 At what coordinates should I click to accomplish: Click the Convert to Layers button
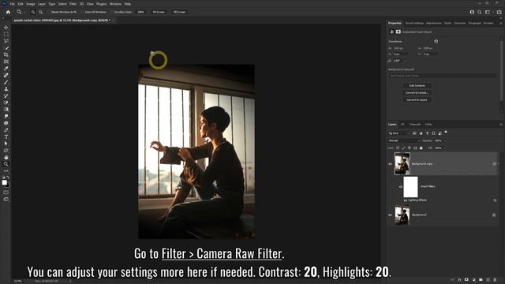point(417,100)
